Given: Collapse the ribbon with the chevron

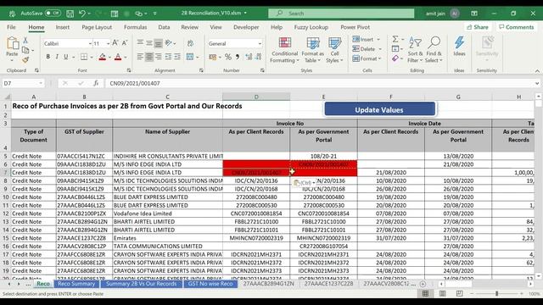Looking at the screenshot, I should pos(537,71).
